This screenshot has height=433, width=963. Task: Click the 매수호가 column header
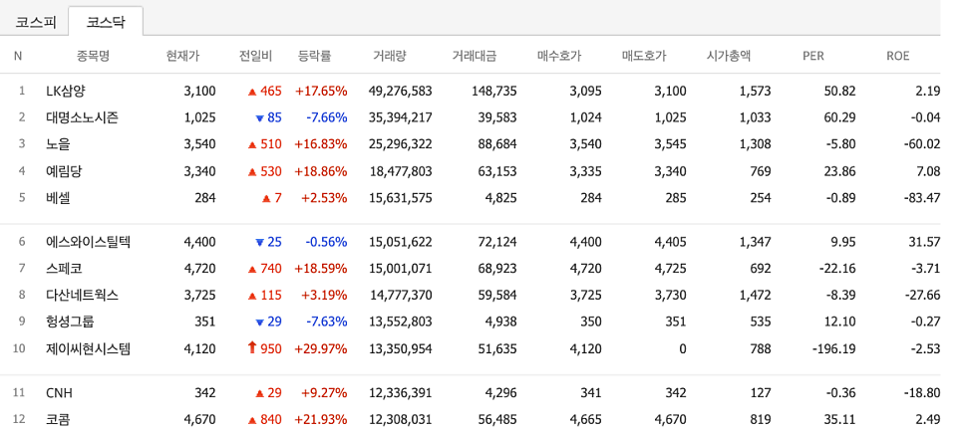pyautogui.click(x=559, y=56)
